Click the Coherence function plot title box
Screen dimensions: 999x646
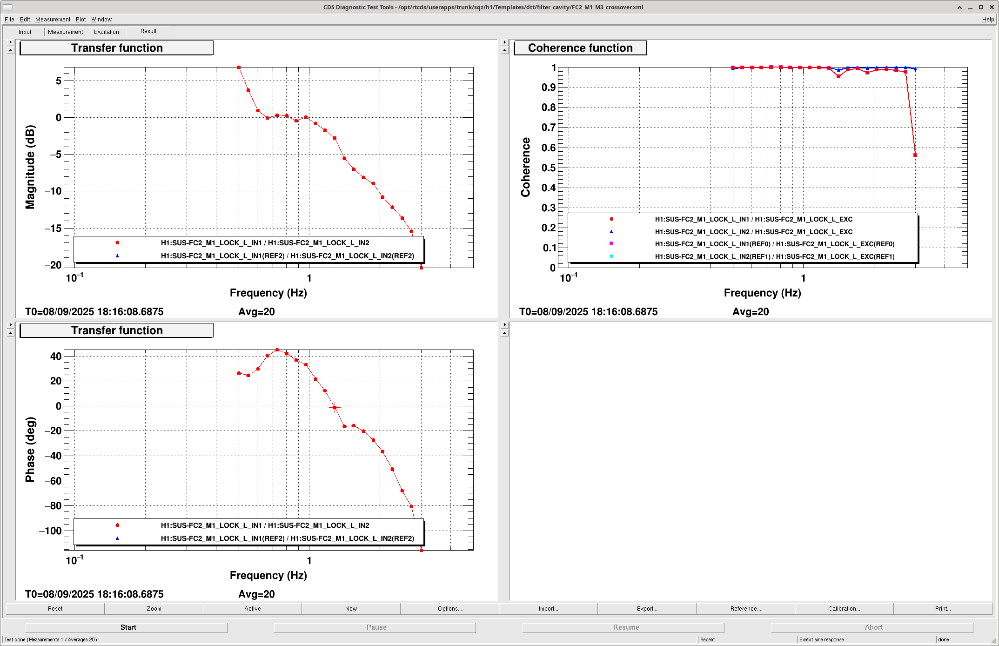point(580,48)
